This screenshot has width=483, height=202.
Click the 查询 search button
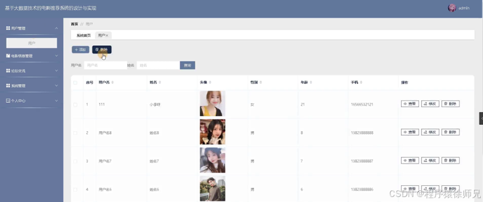[187, 65]
